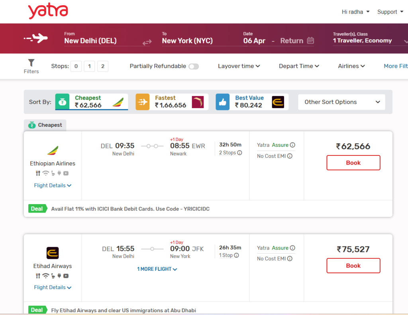Open More Filters link
This screenshot has height=315, width=408.
(x=396, y=66)
